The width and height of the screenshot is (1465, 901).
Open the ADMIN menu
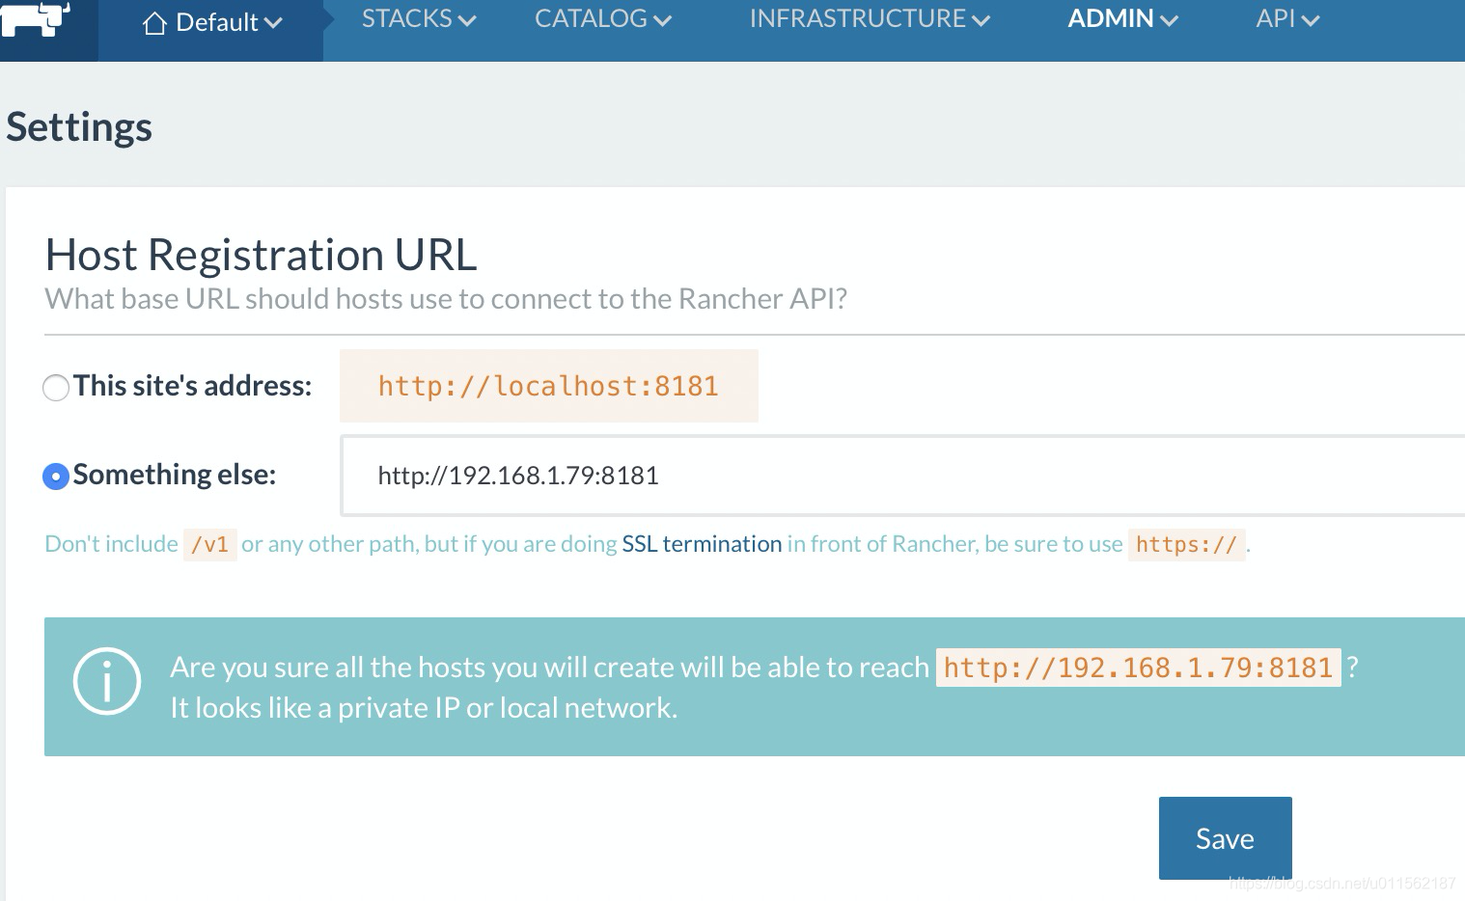(1122, 19)
